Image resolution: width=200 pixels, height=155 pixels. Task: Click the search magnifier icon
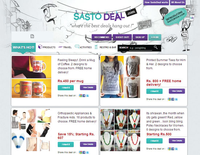pos(156,47)
